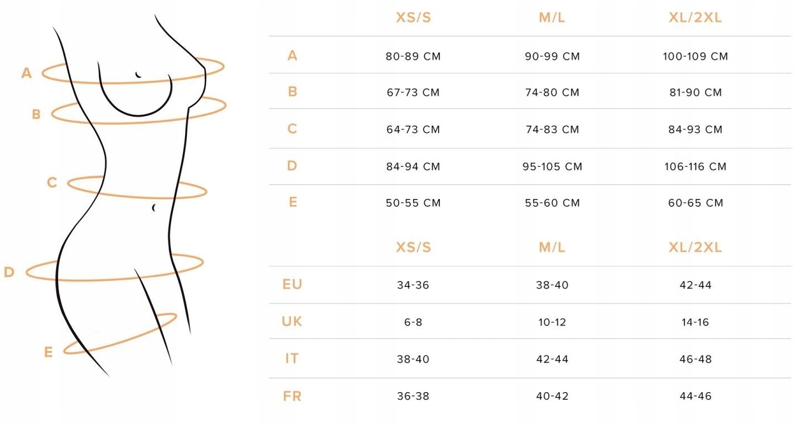
Task: Select the 74-83 CM cell
Action: coord(552,130)
